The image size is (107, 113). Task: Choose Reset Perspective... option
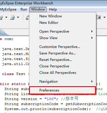pyautogui.click(x=62, y=60)
